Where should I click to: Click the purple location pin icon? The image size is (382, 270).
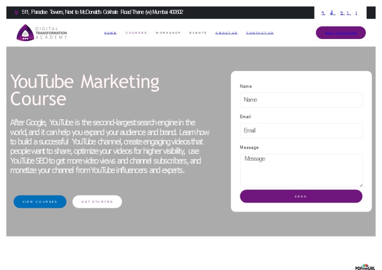[16, 13]
